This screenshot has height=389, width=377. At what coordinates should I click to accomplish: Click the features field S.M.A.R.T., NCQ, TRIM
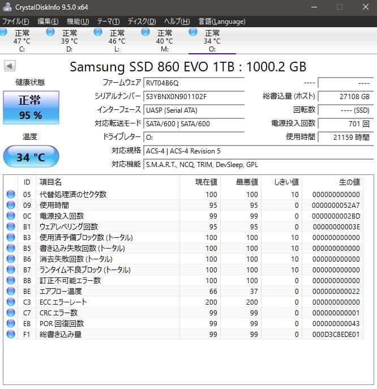[x=259, y=165]
